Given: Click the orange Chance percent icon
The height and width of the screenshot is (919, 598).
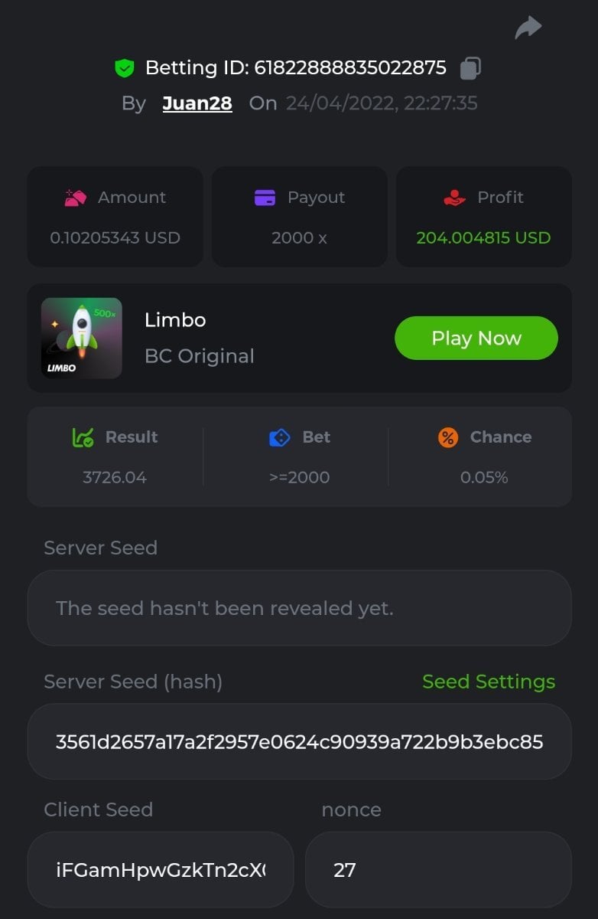Looking at the screenshot, I should click(x=448, y=437).
